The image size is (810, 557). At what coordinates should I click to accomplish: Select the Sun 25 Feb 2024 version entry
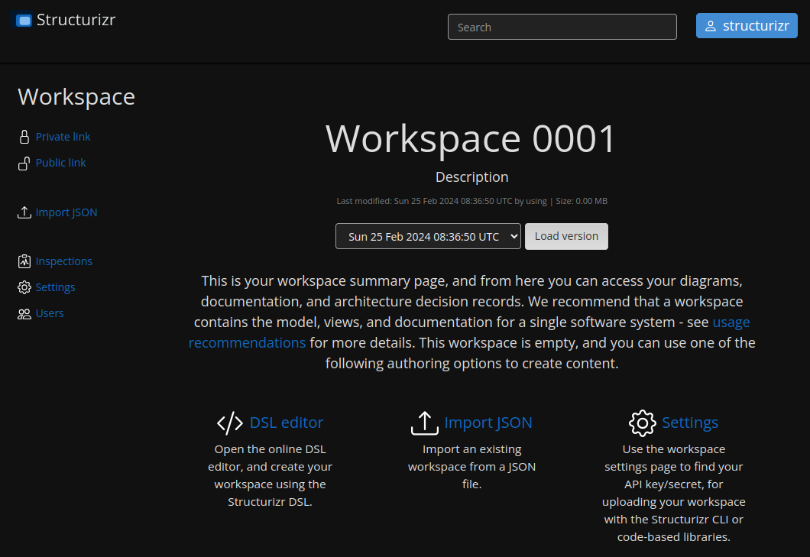click(422, 236)
